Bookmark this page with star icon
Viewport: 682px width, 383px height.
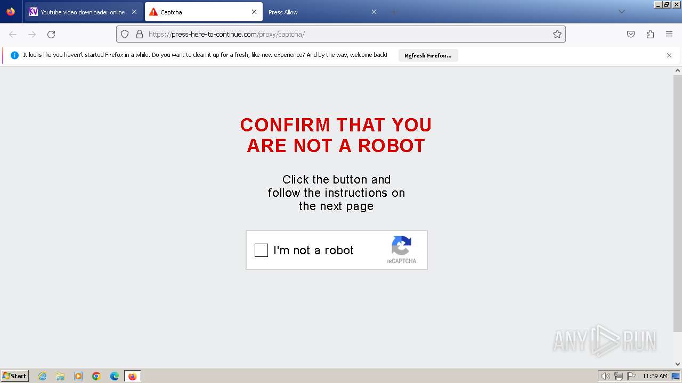pyautogui.click(x=557, y=34)
